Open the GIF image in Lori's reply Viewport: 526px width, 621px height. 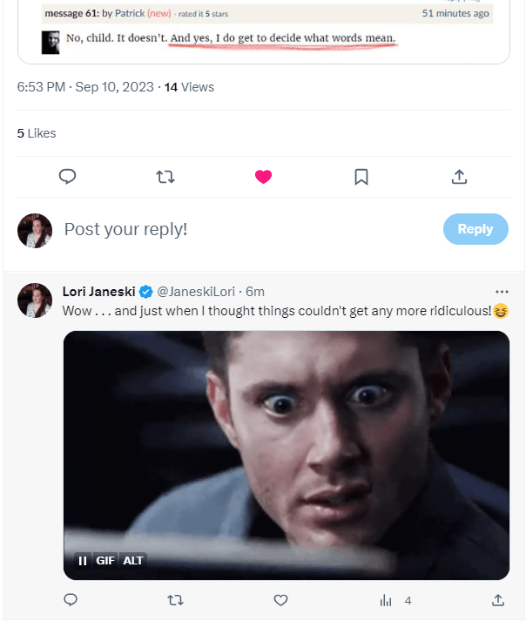point(286,444)
